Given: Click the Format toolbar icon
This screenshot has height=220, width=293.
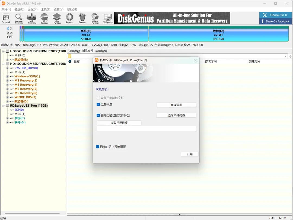Looking at the screenshot, I should [x=69, y=18].
